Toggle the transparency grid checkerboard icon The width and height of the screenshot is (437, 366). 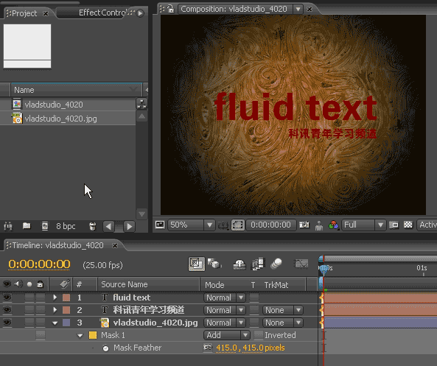coord(408,225)
